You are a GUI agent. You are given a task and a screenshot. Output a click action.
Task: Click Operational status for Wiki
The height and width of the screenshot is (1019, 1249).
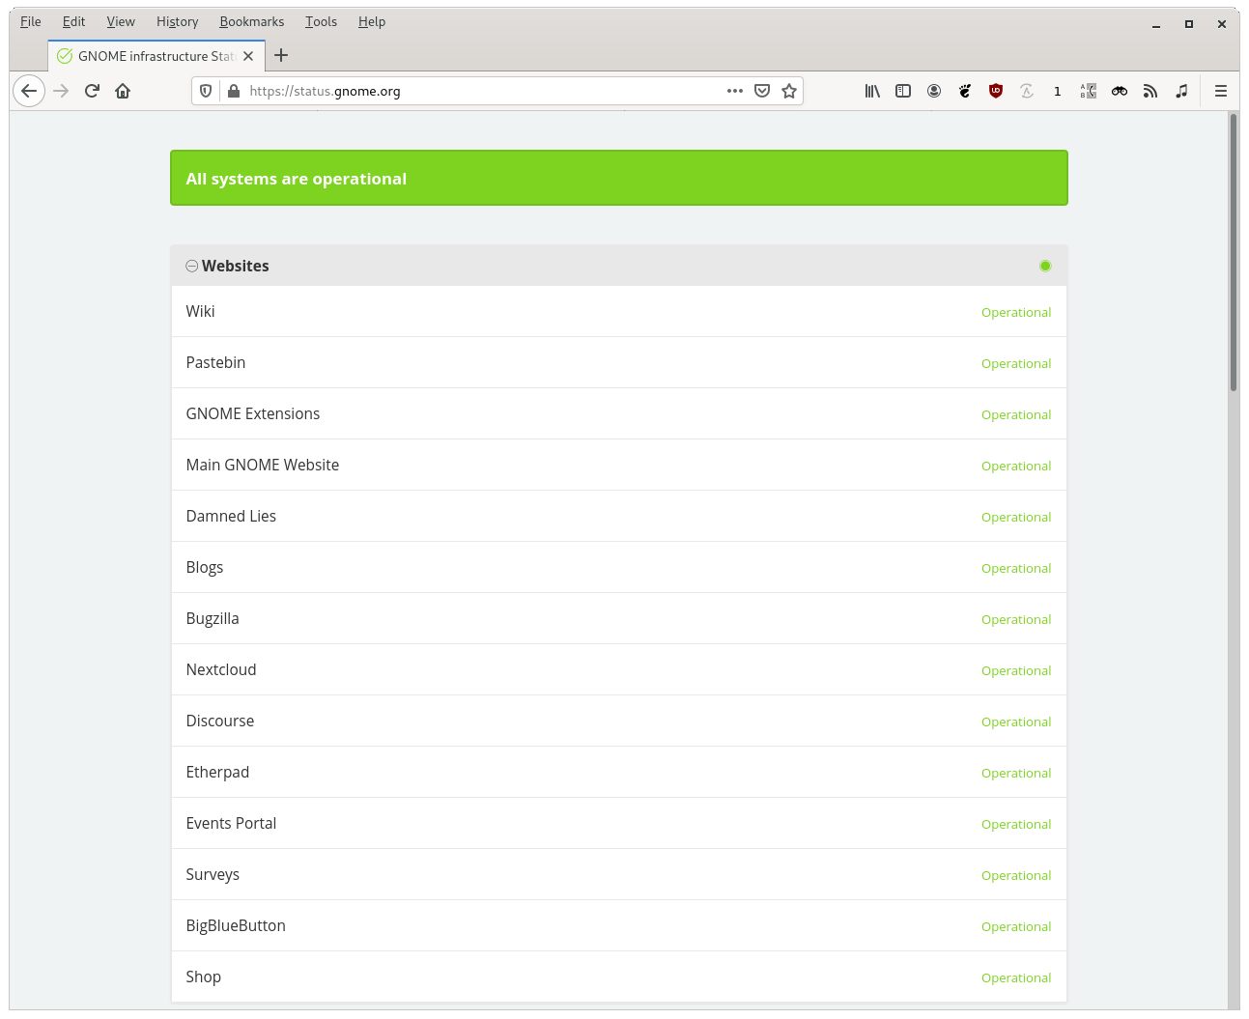tap(1016, 312)
